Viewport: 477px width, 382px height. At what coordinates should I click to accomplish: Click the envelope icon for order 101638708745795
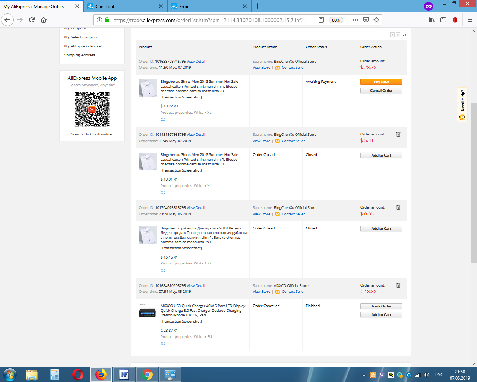point(277,68)
